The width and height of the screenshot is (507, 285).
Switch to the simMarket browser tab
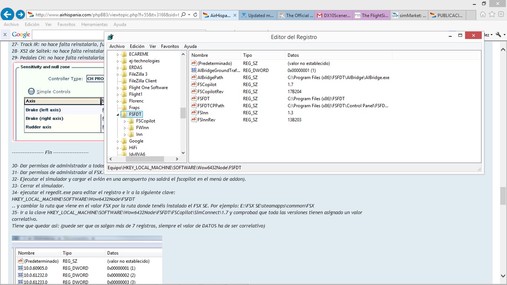[x=409, y=16]
